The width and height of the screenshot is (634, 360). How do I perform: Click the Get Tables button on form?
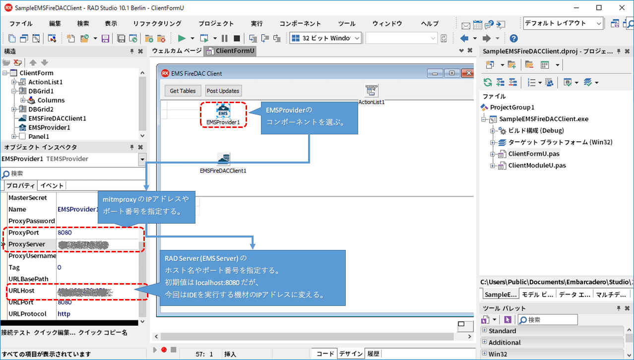click(183, 91)
